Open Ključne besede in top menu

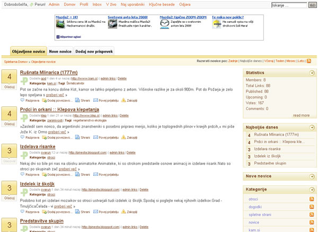(162, 4)
